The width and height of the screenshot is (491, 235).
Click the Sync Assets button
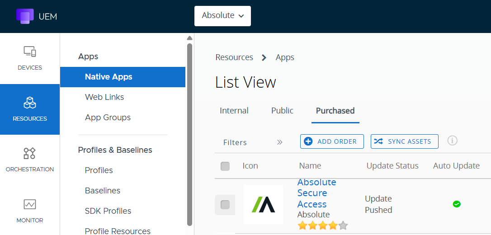click(x=405, y=141)
